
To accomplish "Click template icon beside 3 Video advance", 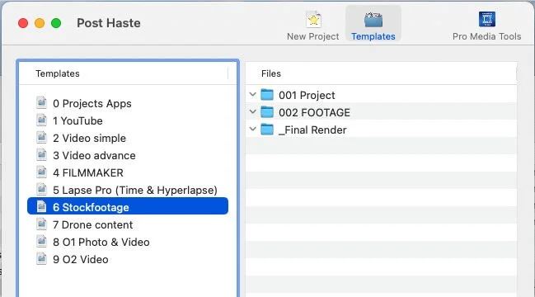I will (41, 154).
